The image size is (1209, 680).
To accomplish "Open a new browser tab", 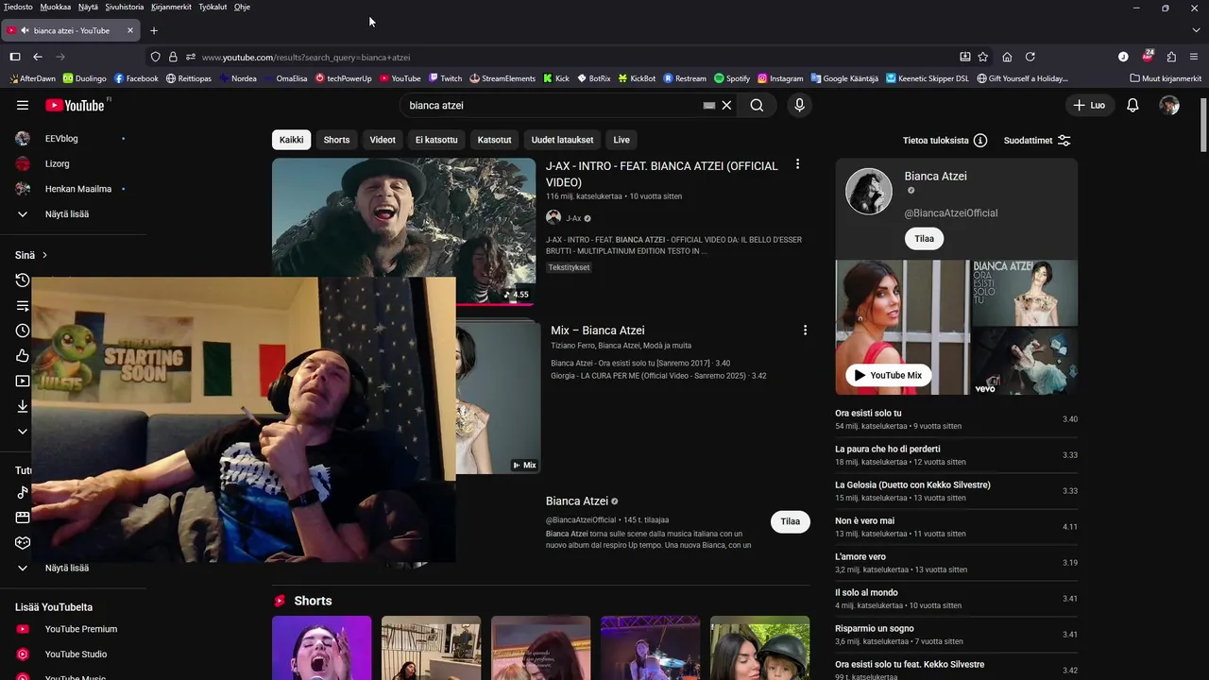I will point(154,30).
